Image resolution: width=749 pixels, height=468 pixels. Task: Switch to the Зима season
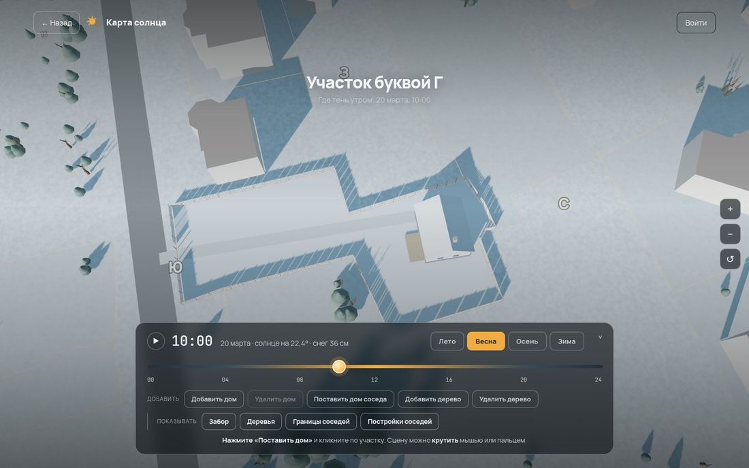[567, 341]
